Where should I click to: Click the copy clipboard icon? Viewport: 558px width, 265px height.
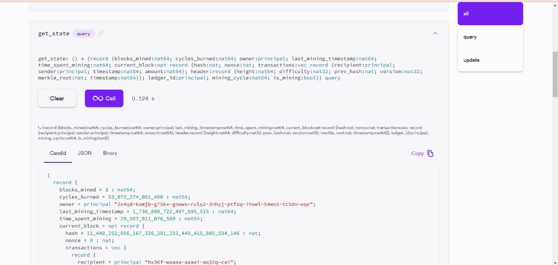[x=430, y=153]
